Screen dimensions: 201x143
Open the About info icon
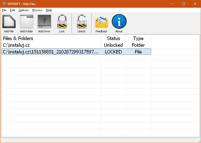(119, 22)
